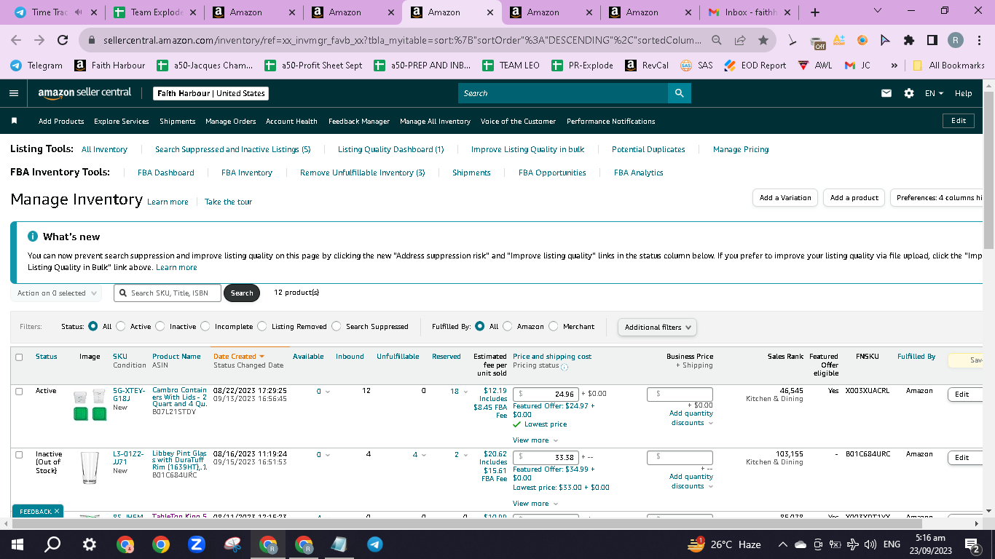The image size is (995, 559).
Task: Expand View more for the Cambro listing
Action: click(535, 440)
